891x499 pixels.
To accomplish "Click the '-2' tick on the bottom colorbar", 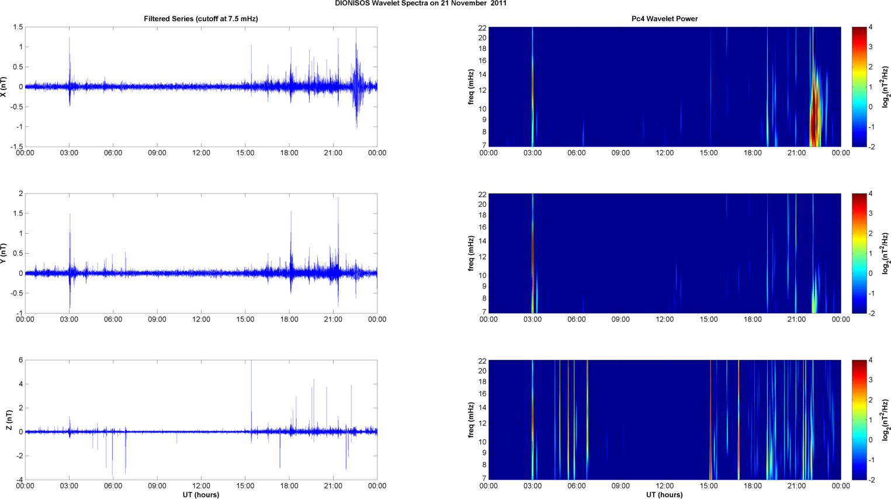I will coord(871,480).
